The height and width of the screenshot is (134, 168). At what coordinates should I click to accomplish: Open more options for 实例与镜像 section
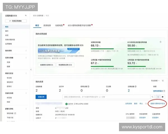coord(26,58)
